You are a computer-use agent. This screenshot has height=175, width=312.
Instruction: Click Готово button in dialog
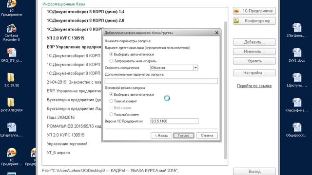tap(183, 136)
